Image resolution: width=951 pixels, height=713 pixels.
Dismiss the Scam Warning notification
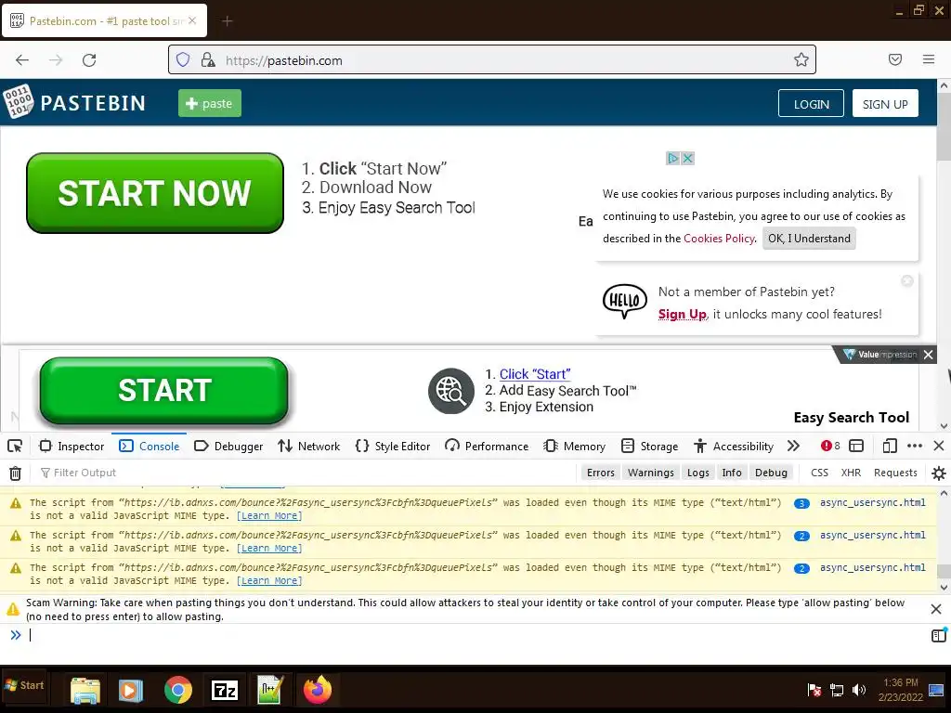tap(936, 609)
